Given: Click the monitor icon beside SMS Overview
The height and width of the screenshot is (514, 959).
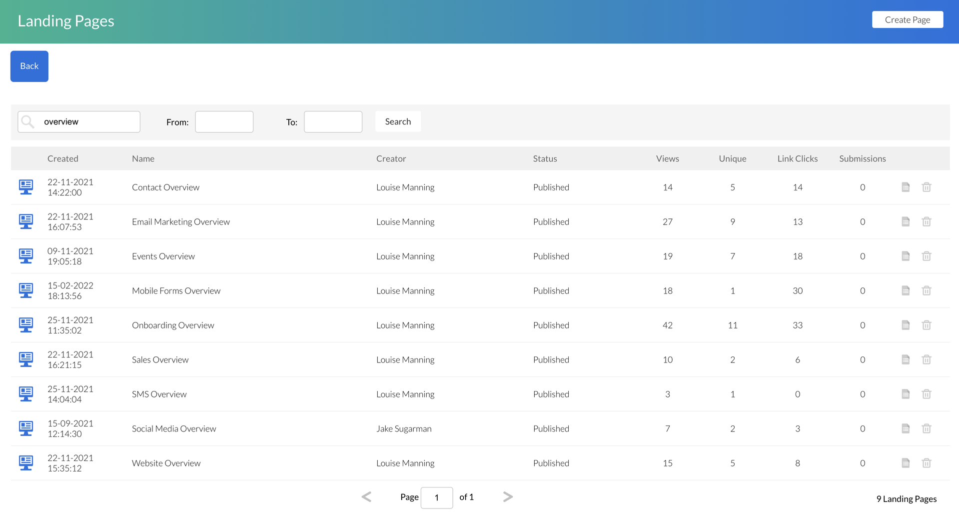Looking at the screenshot, I should tap(26, 394).
